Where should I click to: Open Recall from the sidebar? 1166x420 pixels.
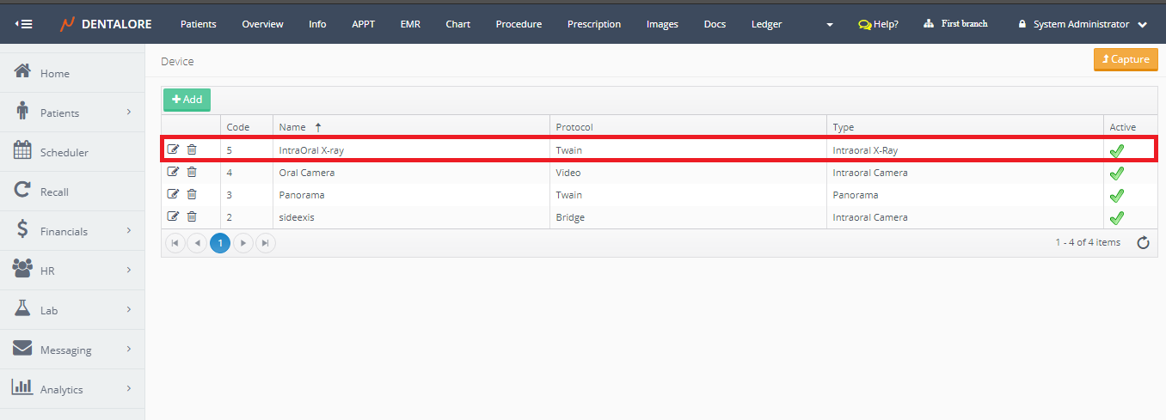pos(53,192)
